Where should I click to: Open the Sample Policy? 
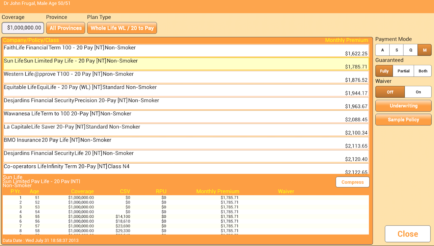coord(403,120)
